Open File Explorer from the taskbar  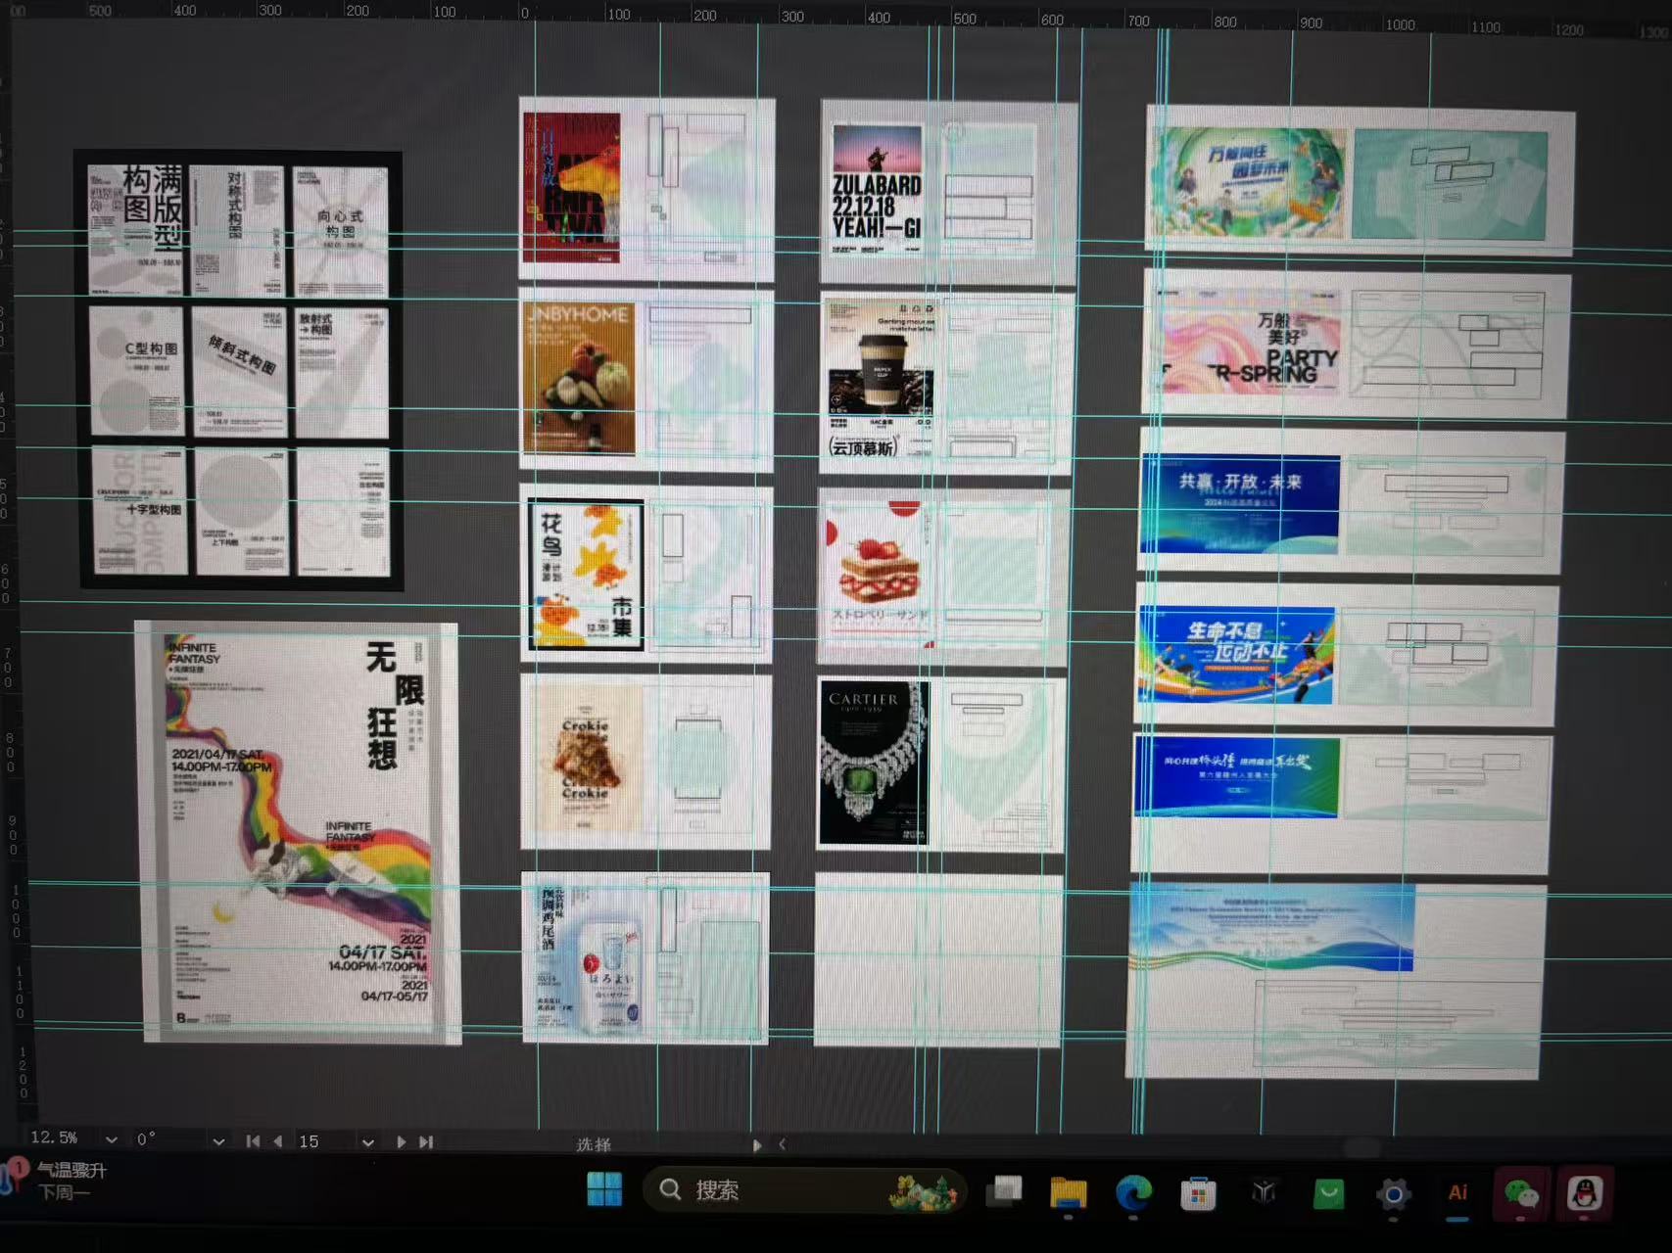point(1068,1193)
